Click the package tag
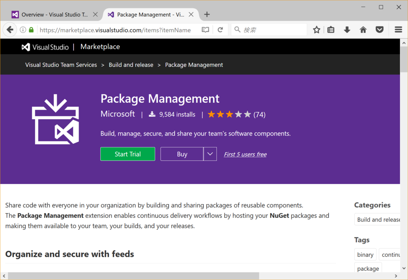 pos(368,268)
